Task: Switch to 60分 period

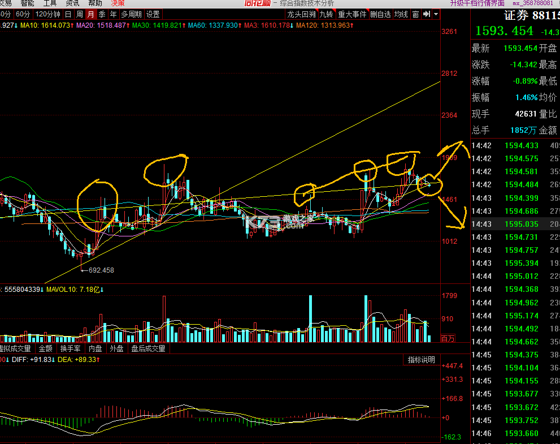Action: click(x=23, y=14)
